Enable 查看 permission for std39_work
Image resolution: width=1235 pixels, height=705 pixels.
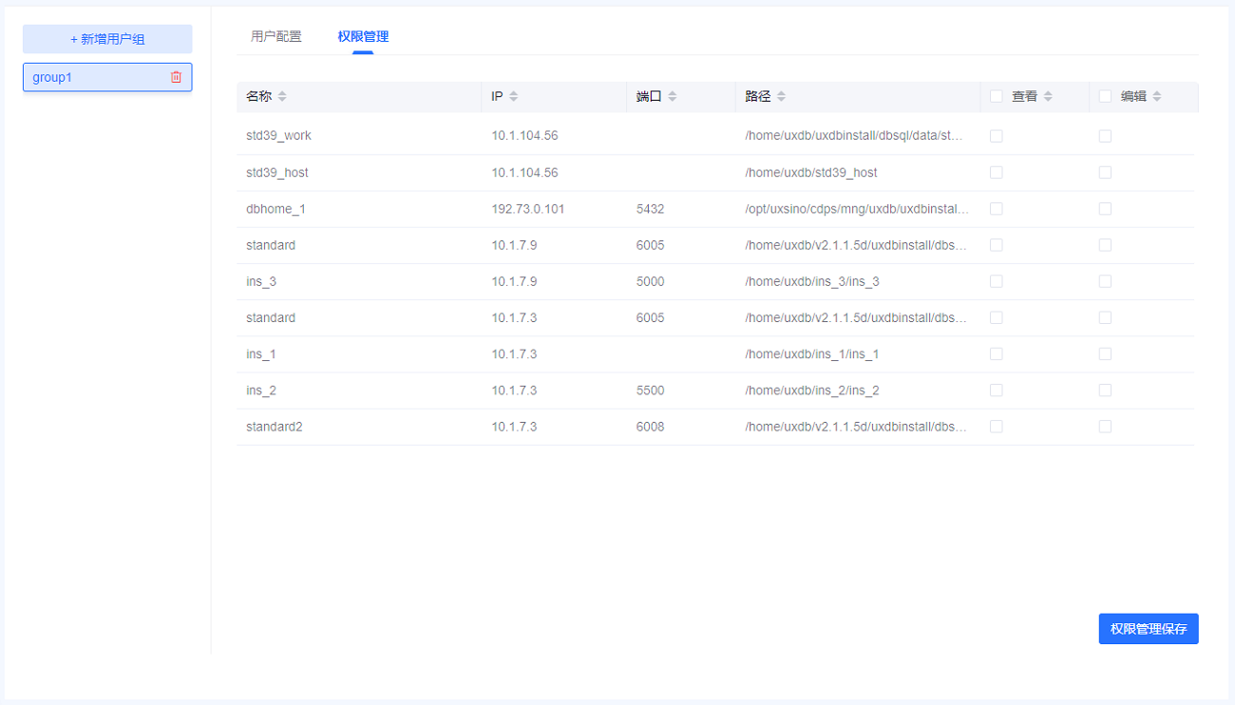tap(997, 136)
